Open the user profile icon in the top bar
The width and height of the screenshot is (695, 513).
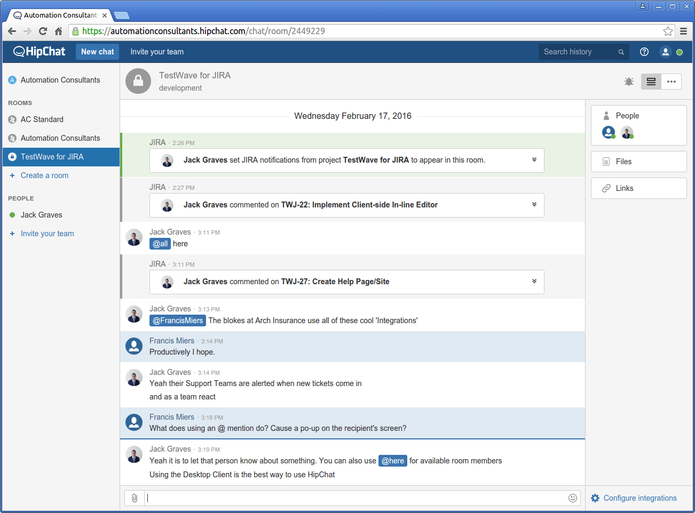point(665,52)
